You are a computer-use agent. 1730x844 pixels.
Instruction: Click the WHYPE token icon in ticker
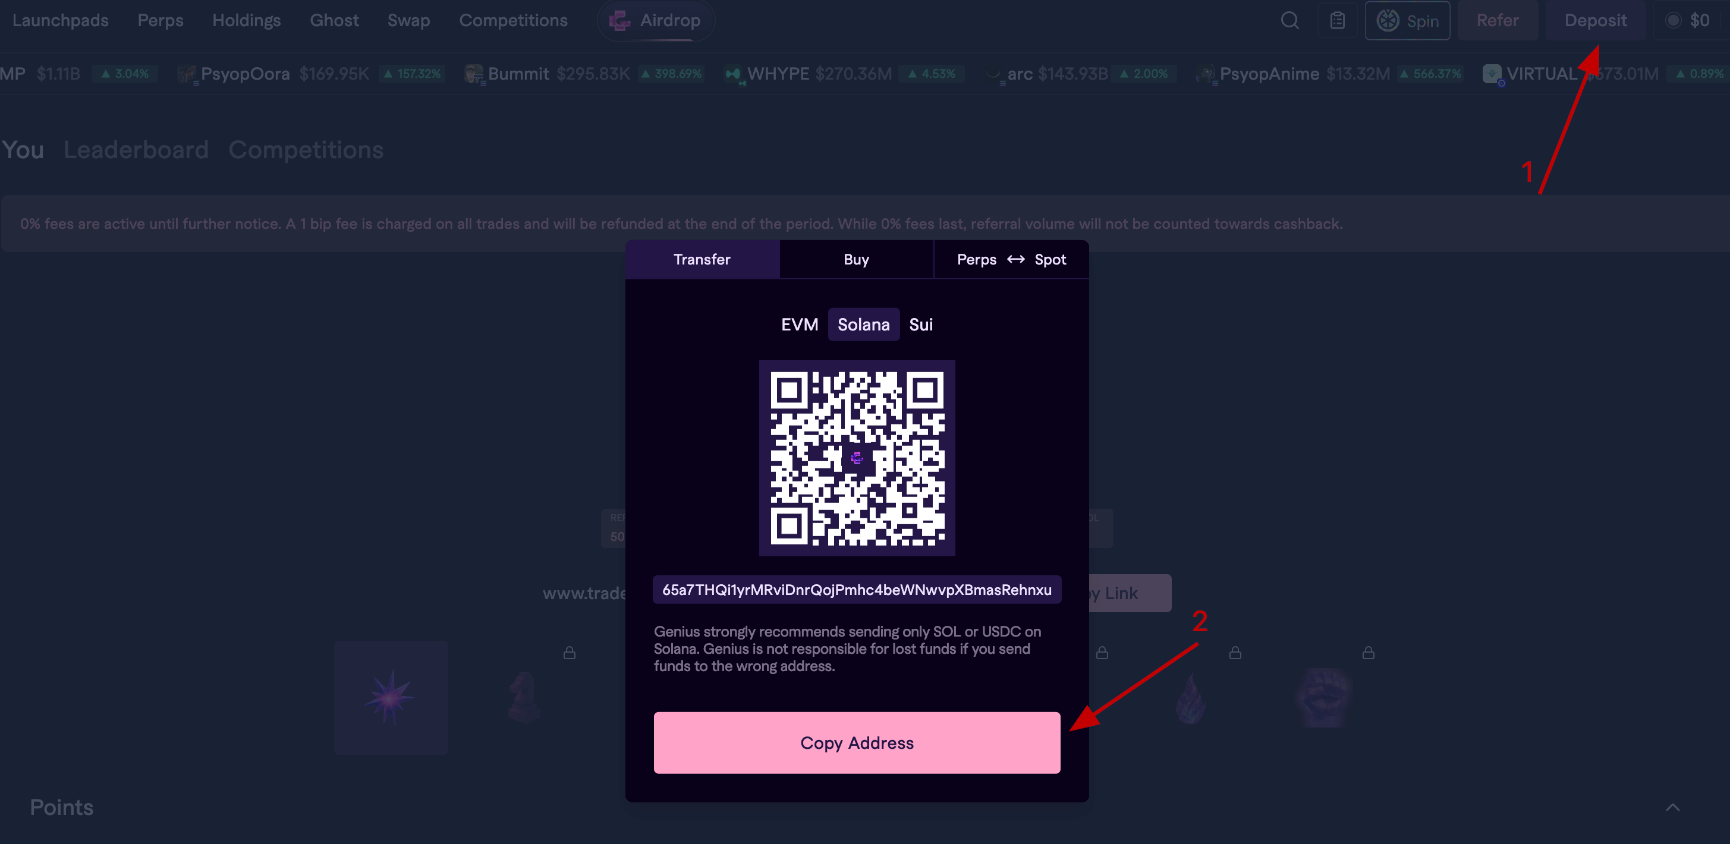click(734, 74)
